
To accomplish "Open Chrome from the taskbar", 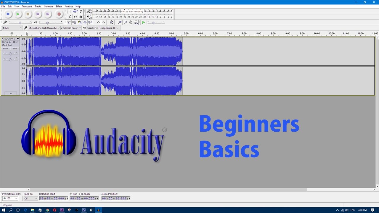I will [47, 210].
